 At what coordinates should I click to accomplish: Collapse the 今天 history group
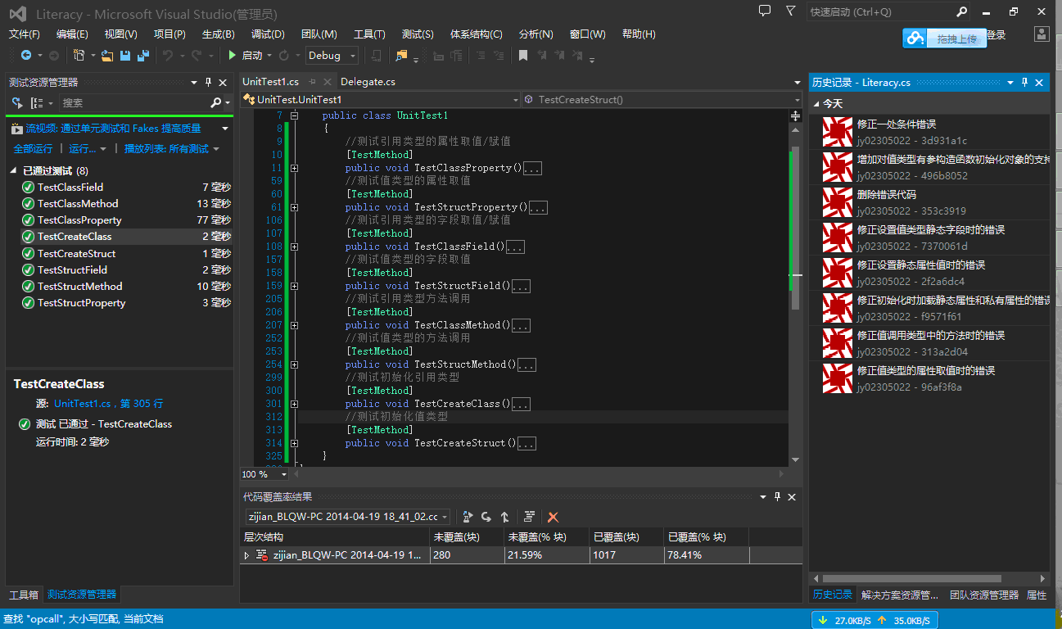pos(816,104)
